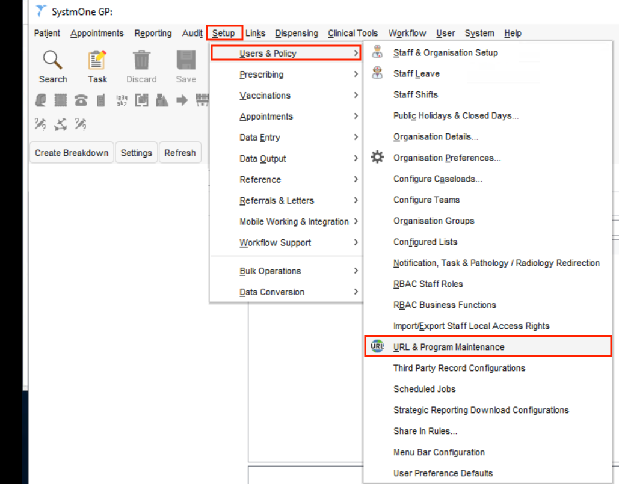
Task: Expand the Data Output submenu arrow
Action: (356, 158)
